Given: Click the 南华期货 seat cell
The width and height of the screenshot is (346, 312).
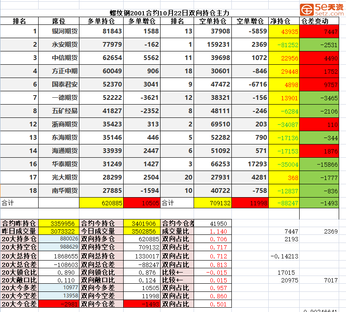Looking at the screenshot, I should pyautogui.click(x=59, y=191).
